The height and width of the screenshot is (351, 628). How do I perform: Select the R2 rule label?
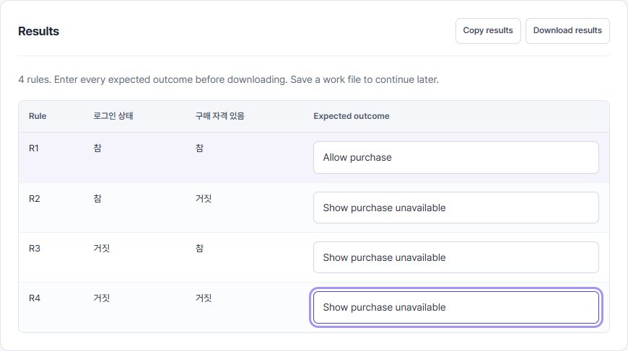point(35,199)
